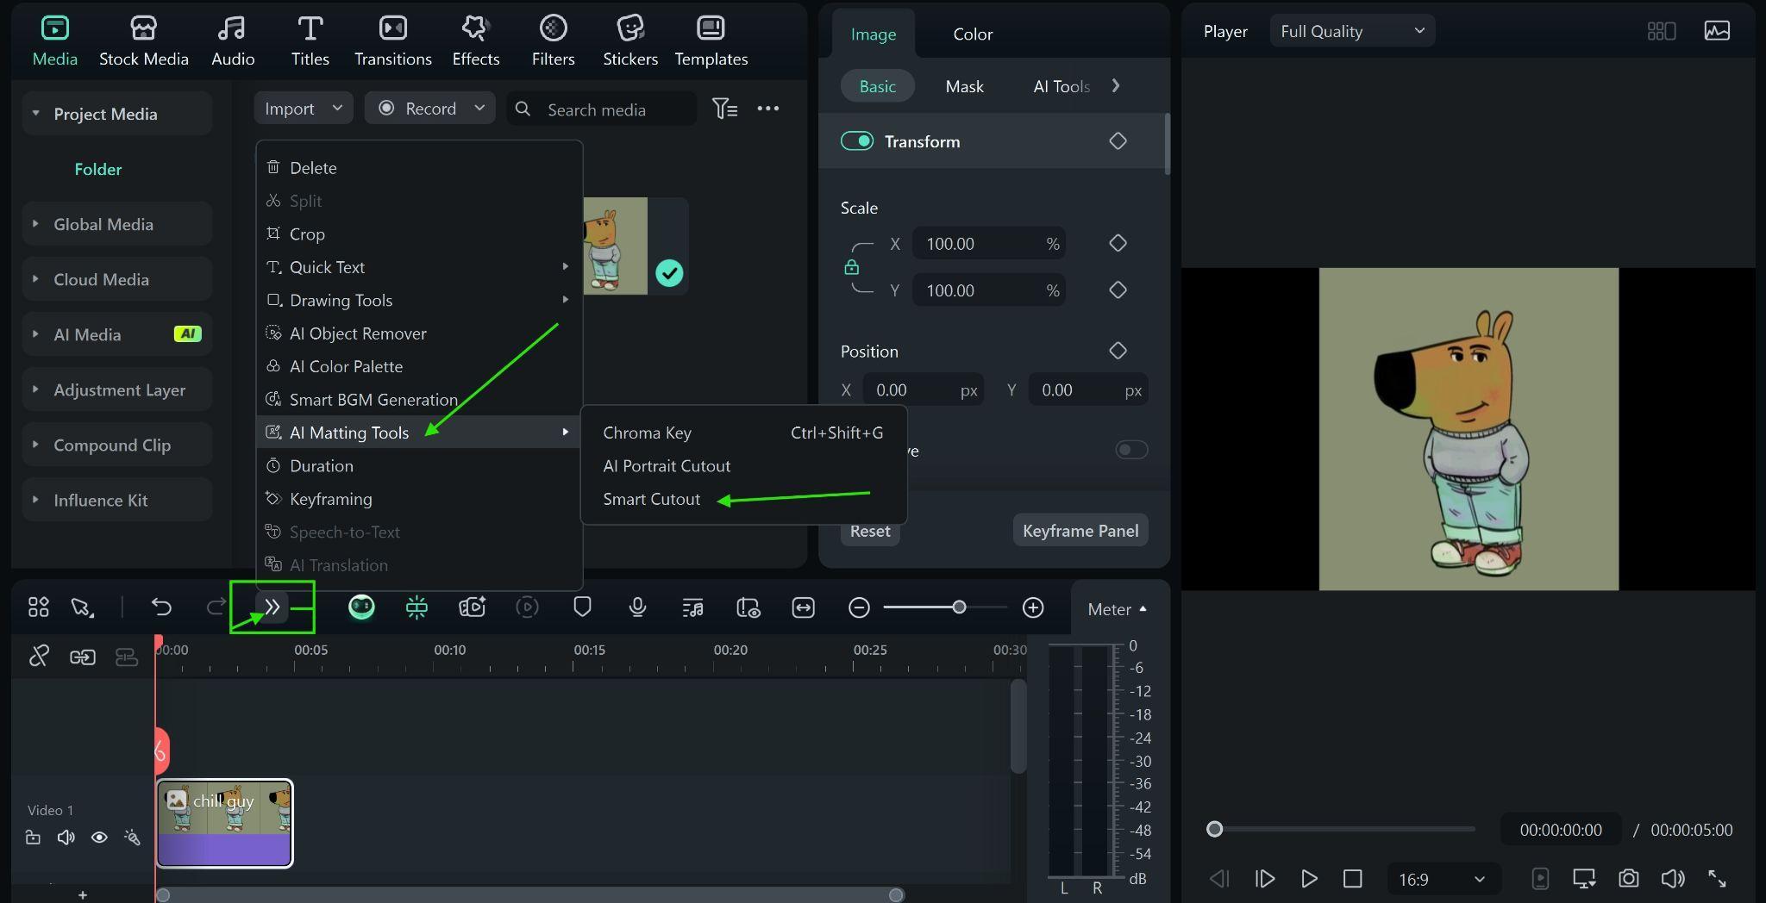Open the Templates tab
The width and height of the screenshot is (1766, 903).
pyautogui.click(x=711, y=40)
